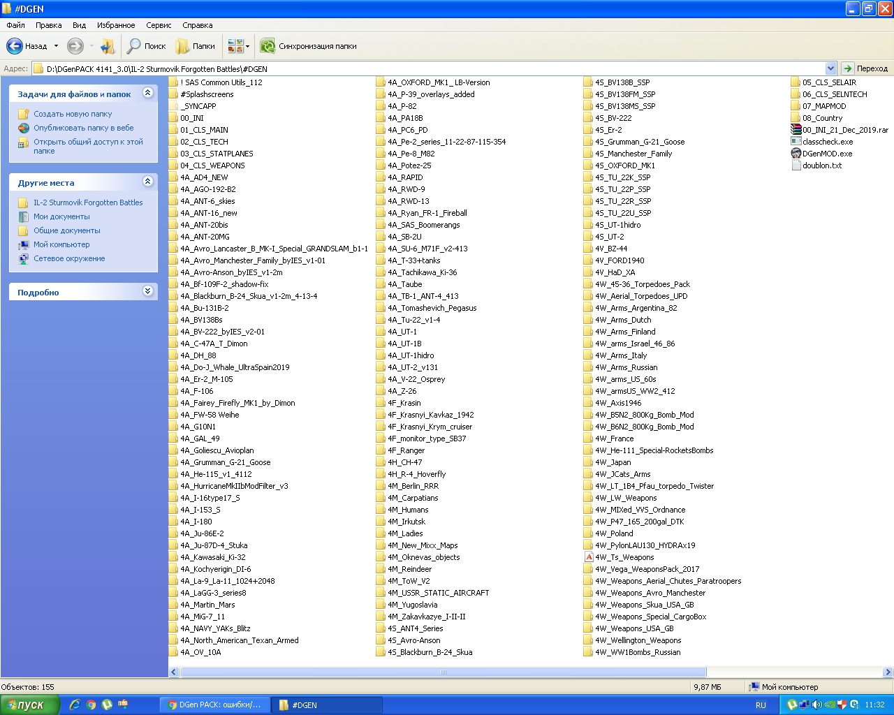Select the 4F_Krasin folder icon
The width and height of the screenshot is (894, 715).
tap(381, 403)
